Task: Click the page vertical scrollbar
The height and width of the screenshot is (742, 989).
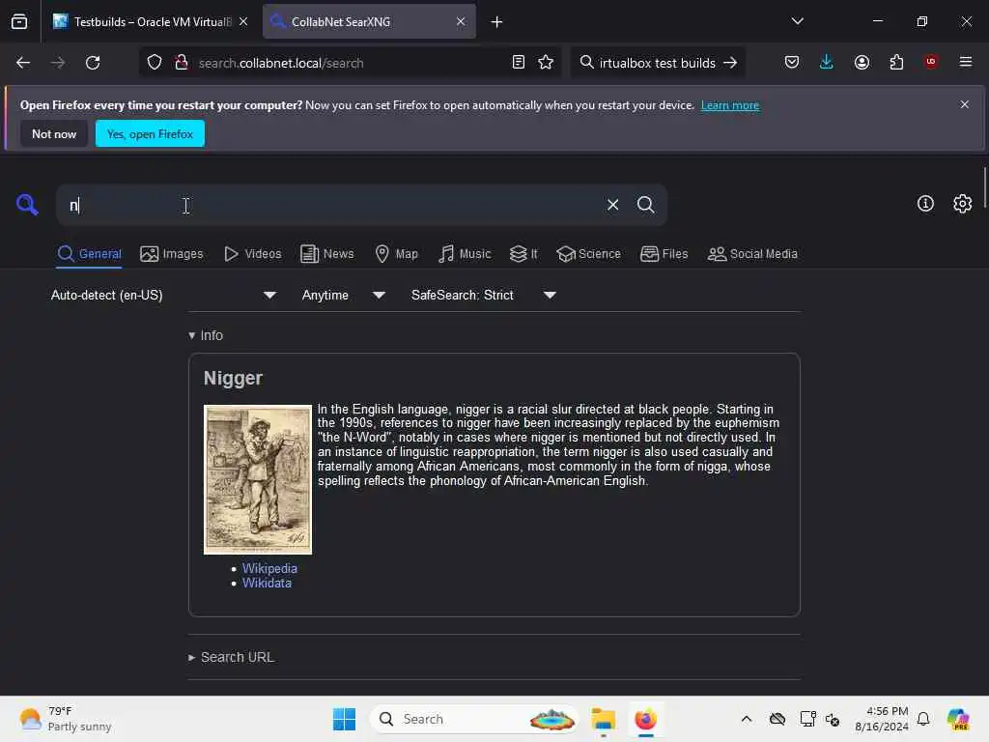Action: click(984, 189)
